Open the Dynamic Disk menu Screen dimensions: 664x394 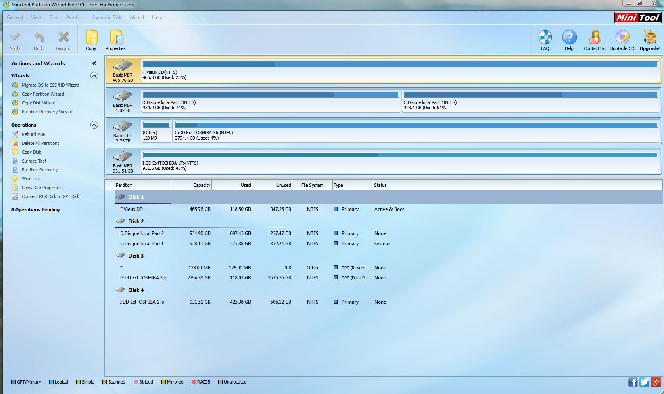click(x=107, y=17)
